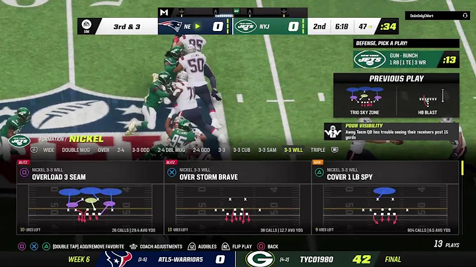476x267 pixels.
Task: Click Add/Remove Favorite label
Action: click(x=89, y=247)
